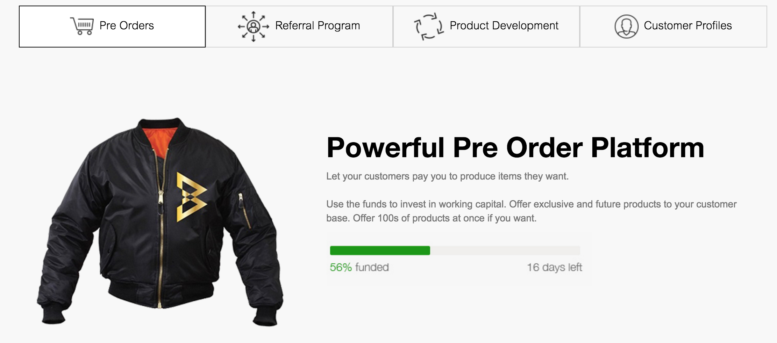Open the Product Development tab
Viewport: 777px width, 343px height.
(x=504, y=26)
